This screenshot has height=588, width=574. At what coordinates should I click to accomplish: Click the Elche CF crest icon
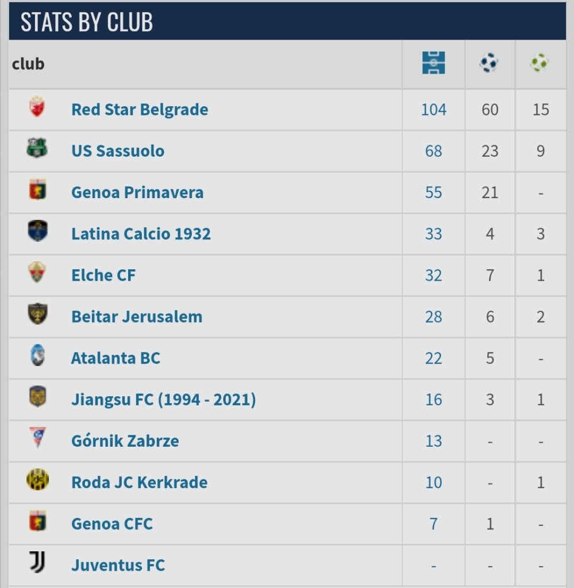click(37, 272)
